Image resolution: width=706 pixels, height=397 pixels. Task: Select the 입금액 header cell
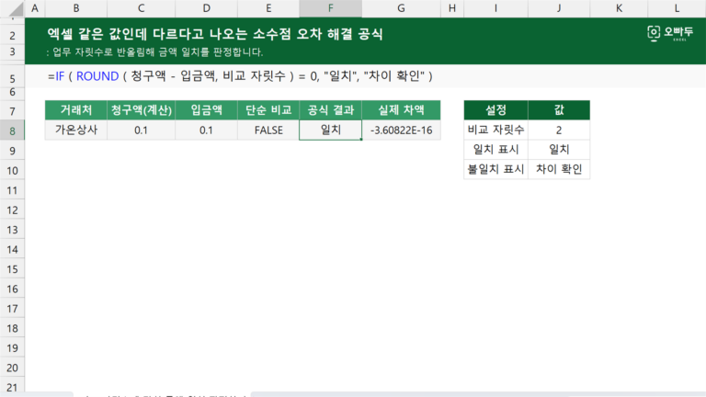point(206,110)
